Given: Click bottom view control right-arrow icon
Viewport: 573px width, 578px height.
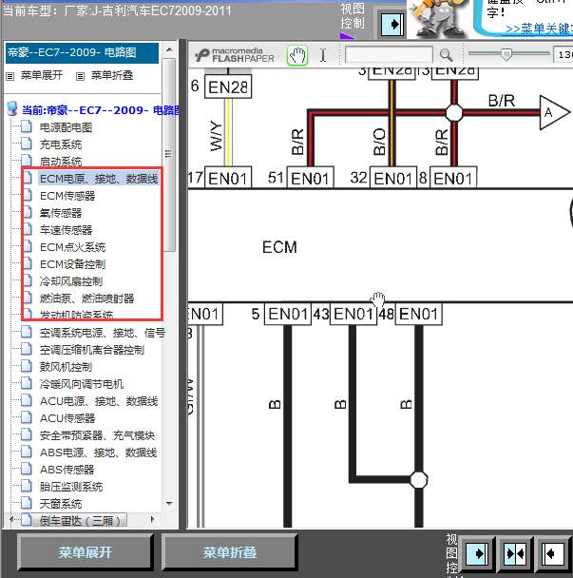Looking at the screenshot, I should coord(476,553).
